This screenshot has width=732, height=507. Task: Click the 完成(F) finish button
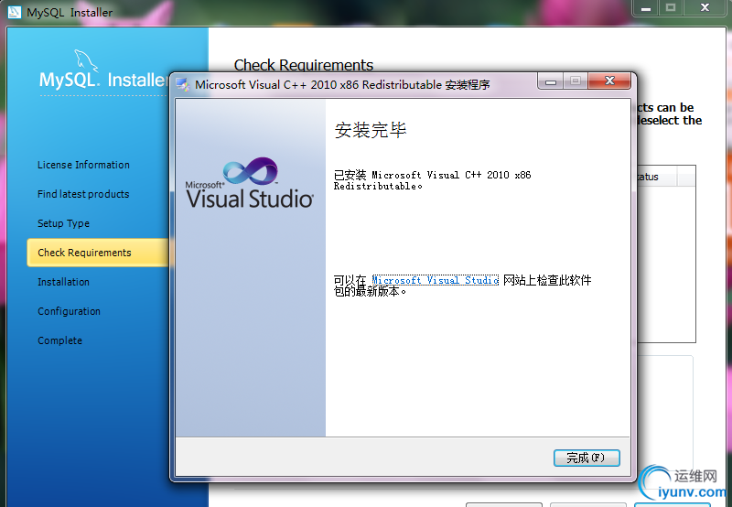pyautogui.click(x=587, y=458)
